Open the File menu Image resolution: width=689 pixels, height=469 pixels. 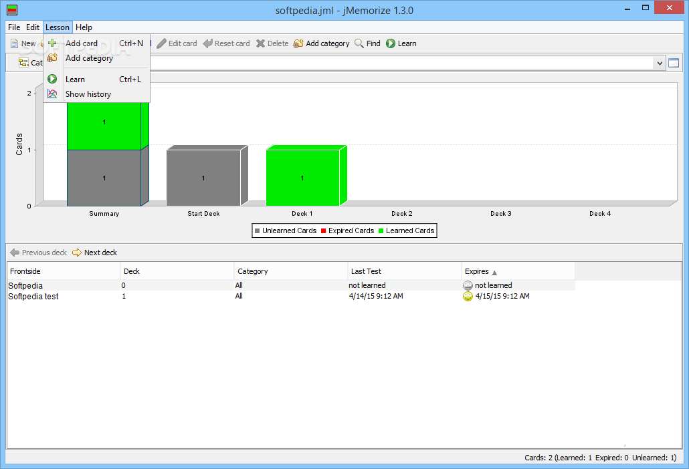point(14,27)
